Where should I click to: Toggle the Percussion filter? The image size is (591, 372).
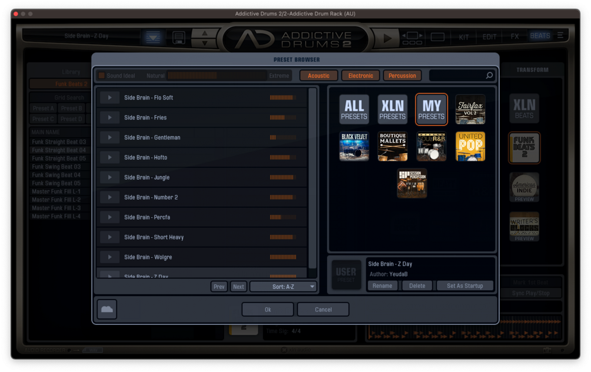[402, 76]
